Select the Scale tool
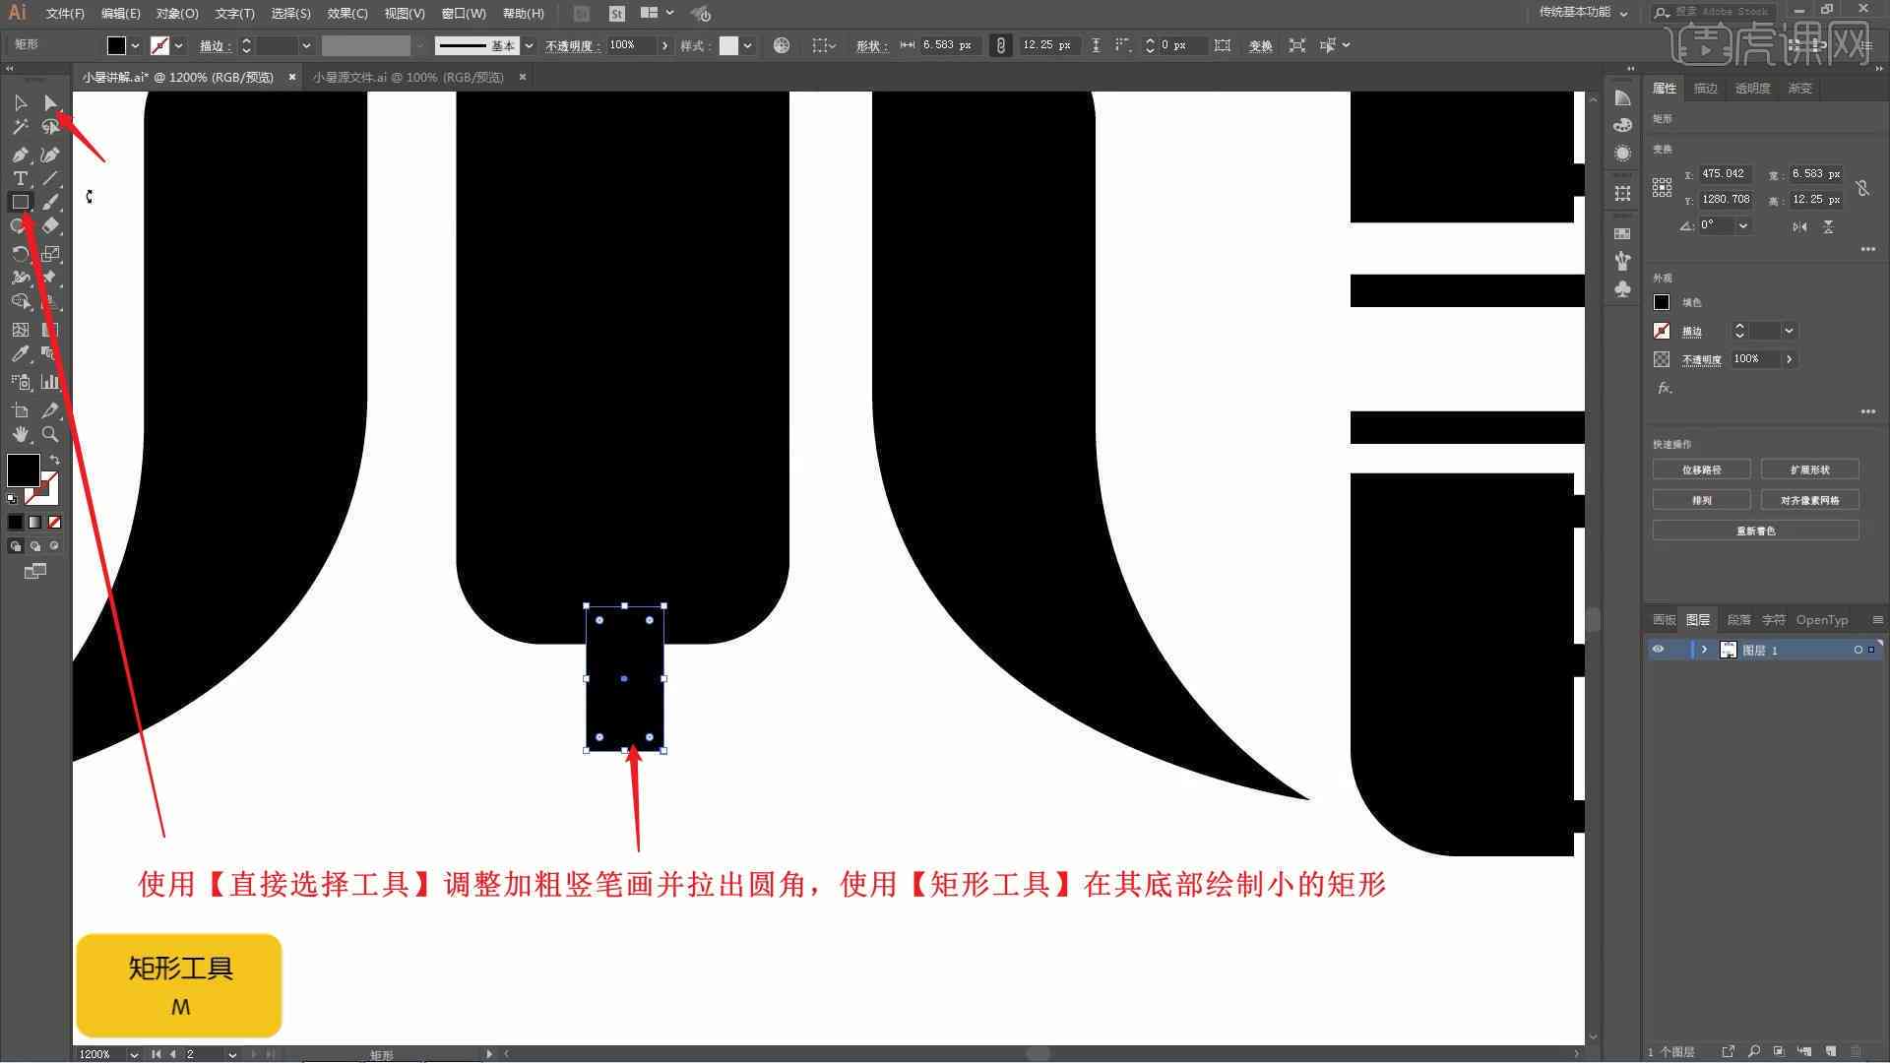The width and height of the screenshot is (1890, 1063). click(x=50, y=253)
